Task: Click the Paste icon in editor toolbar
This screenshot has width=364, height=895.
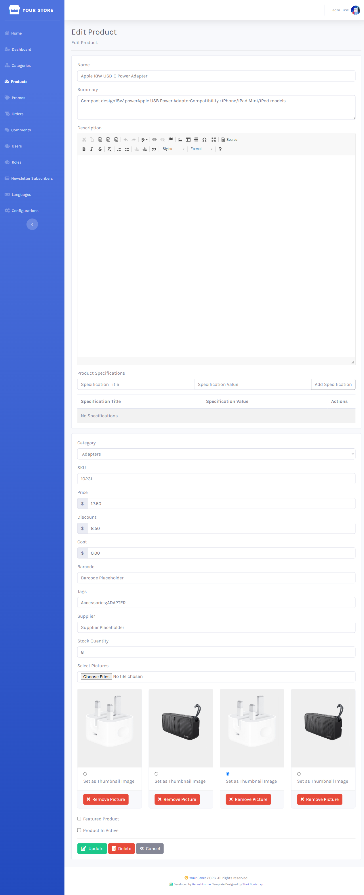Action: coord(100,140)
